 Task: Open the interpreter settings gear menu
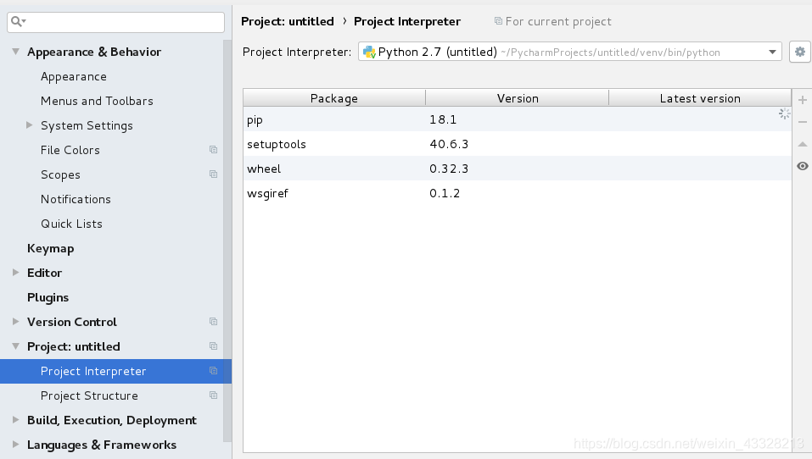coord(800,52)
